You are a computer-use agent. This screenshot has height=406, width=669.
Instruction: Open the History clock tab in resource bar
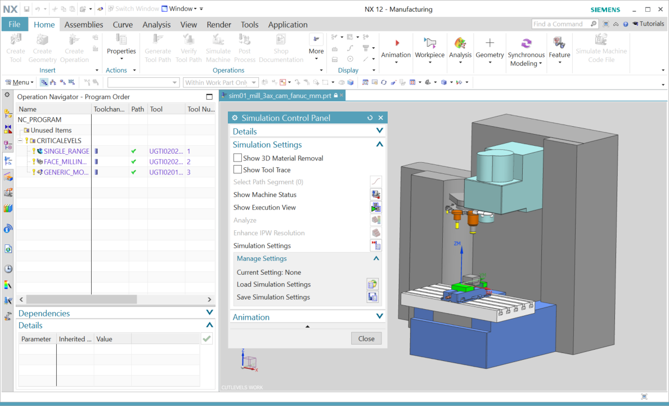8,269
